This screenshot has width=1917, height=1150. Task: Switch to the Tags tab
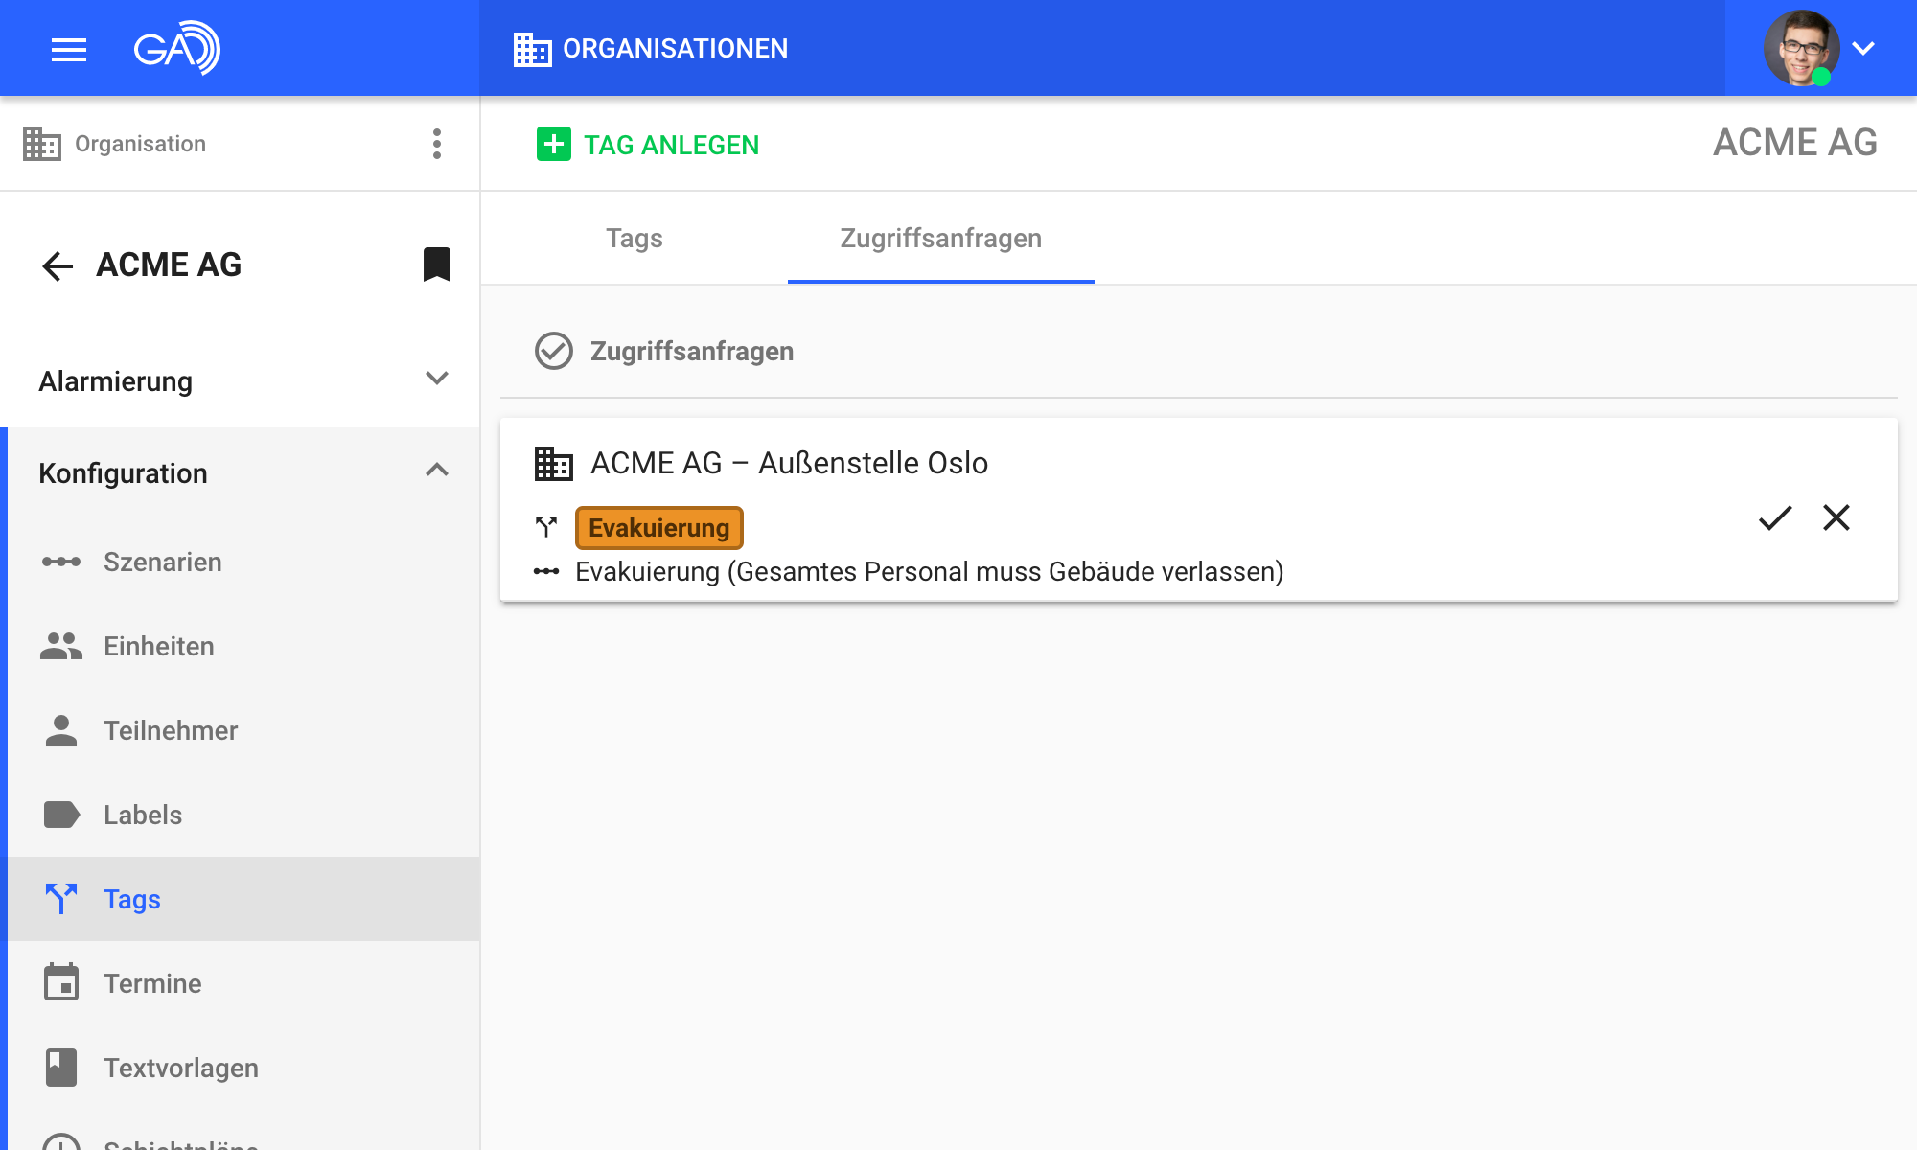634,239
